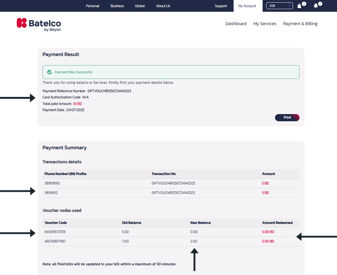Open the Payment & Billing page

point(300,23)
